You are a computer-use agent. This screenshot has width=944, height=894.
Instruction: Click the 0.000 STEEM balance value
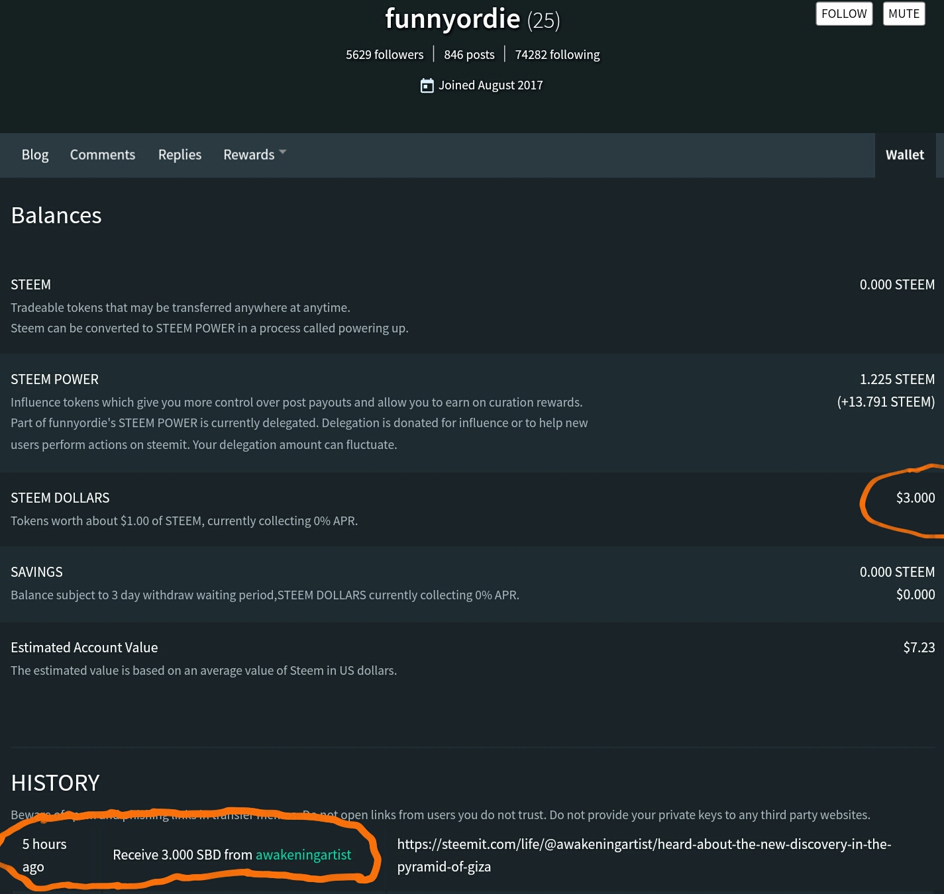pos(897,285)
